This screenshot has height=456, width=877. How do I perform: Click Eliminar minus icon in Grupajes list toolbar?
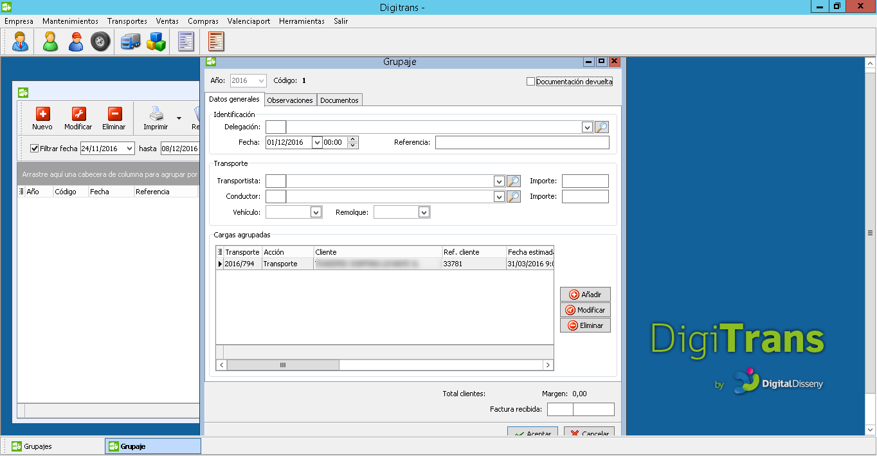click(114, 118)
